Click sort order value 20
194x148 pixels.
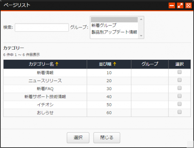pyautogui.click(x=109, y=81)
